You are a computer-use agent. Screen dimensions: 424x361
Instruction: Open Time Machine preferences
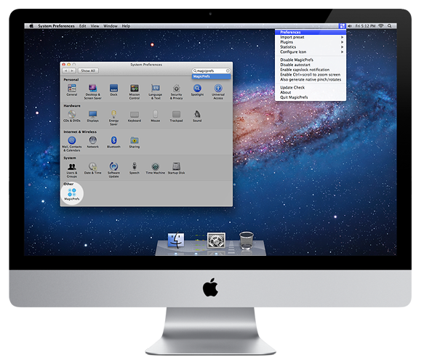[x=155, y=169]
